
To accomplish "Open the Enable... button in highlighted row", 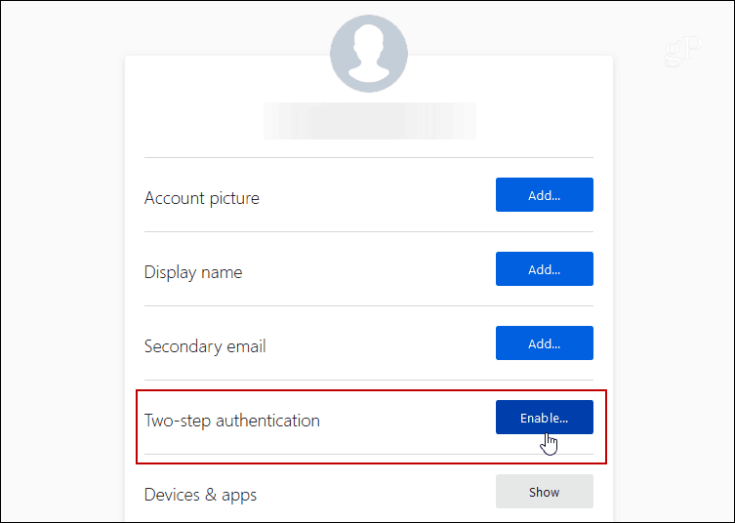I will [545, 417].
